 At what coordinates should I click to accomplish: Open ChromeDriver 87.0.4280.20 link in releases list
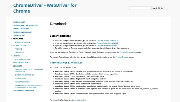click(x=107, y=41)
